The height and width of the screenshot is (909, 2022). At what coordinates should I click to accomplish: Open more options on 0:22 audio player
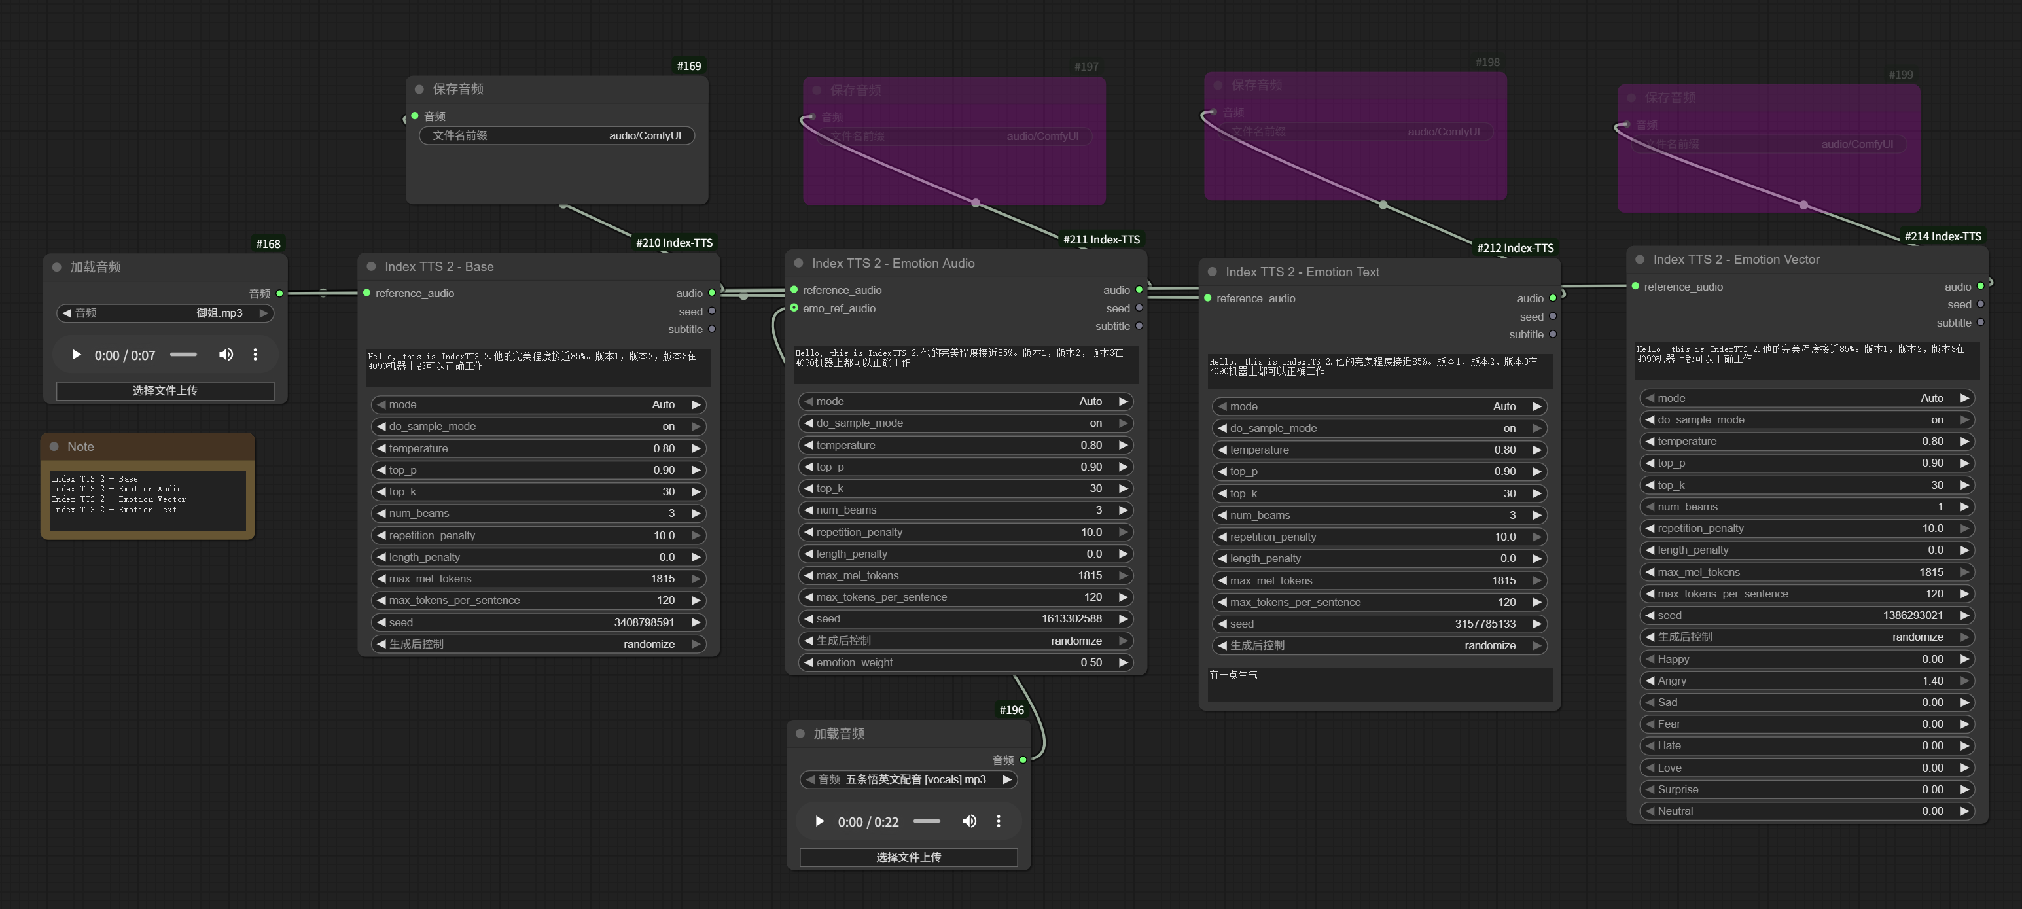(x=998, y=821)
